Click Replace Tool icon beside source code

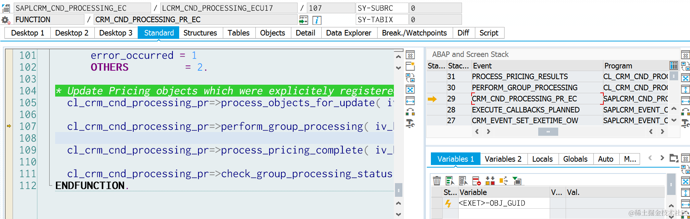410,78
